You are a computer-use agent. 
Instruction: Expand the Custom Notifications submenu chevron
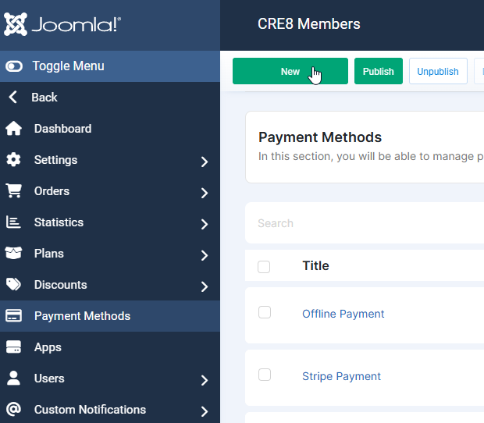pos(205,411)
